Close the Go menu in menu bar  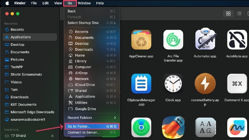click(x=70, y=3)
